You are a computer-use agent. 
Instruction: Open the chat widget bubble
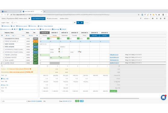(163, 98)
